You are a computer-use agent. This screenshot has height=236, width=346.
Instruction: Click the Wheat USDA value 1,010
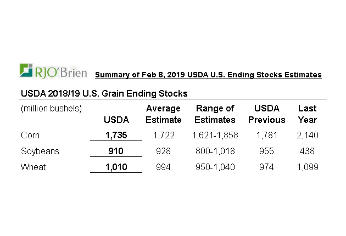coord(116,167)
